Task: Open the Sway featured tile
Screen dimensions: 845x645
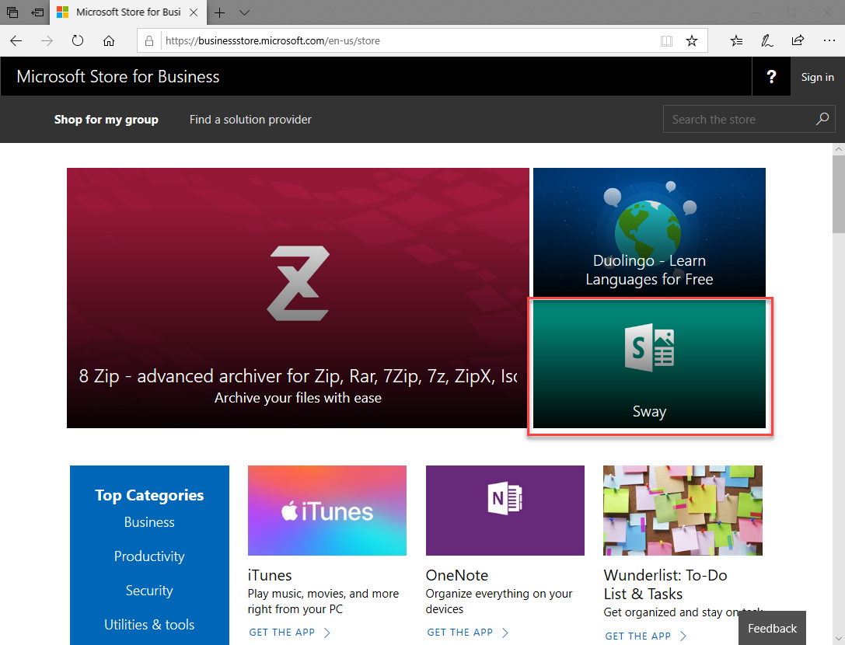Action: [649, 364]
